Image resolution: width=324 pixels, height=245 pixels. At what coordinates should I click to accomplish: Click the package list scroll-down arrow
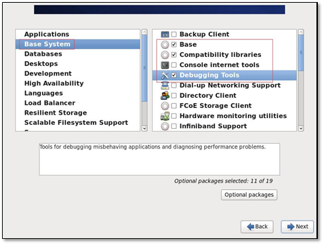[x=301, y=128]
